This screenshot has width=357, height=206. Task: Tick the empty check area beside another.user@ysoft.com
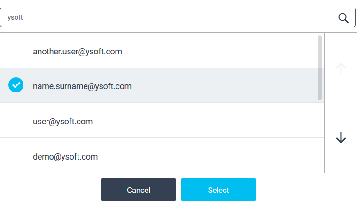(x=16, y=51)
